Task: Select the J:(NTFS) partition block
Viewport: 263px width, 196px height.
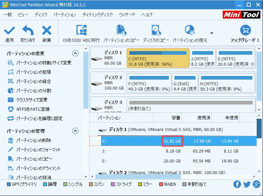Action: pos(202,58)
